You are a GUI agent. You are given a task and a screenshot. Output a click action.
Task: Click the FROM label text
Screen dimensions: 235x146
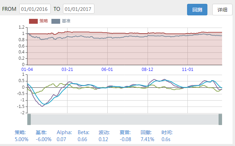[9, 9]
